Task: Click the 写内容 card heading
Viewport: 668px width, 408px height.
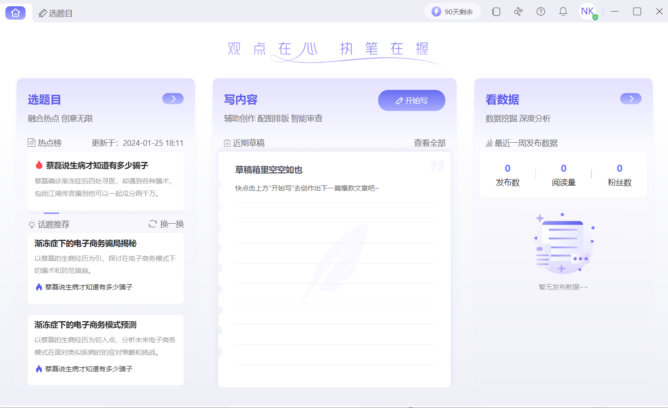Action: [241, 100]
